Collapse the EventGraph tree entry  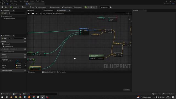point(1,44)
